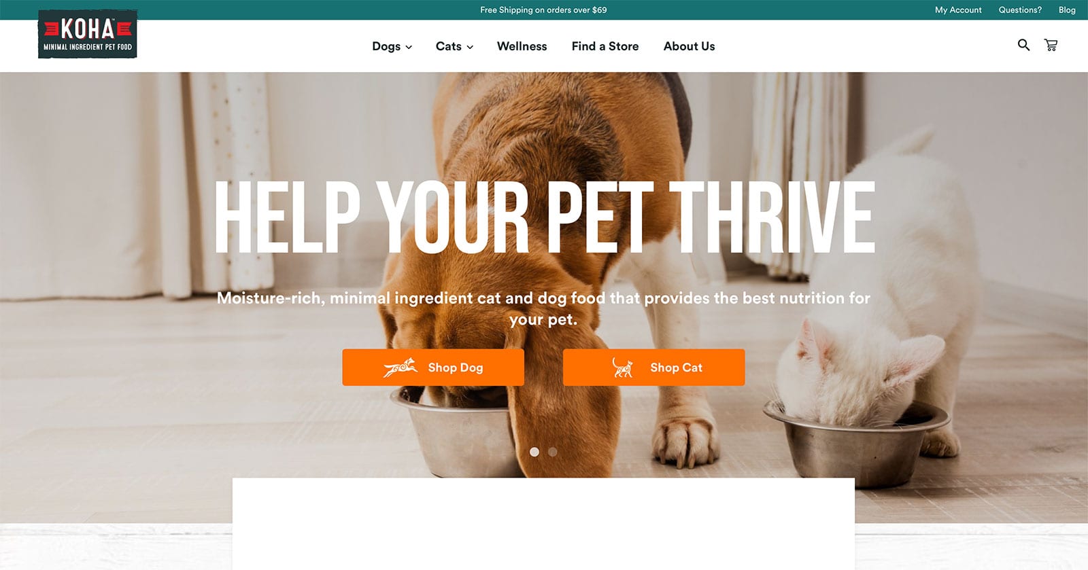Select the first carousel slide dot

click(534, 452)
